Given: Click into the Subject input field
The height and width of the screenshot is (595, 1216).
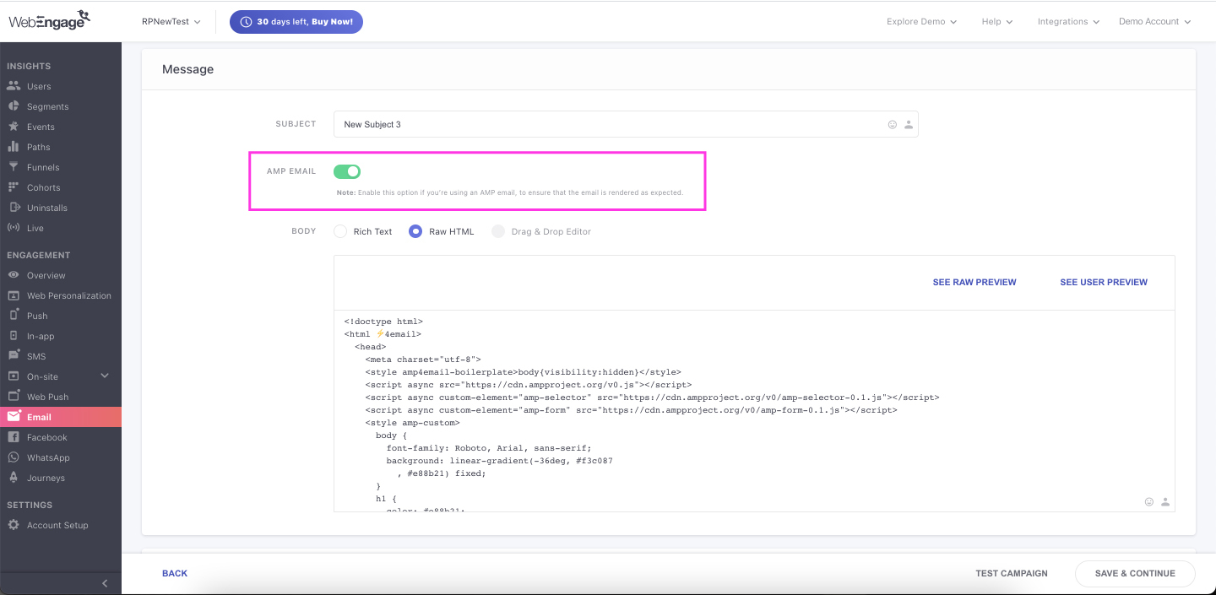Looking at the screenshot, I should click(x=608, y=125).
